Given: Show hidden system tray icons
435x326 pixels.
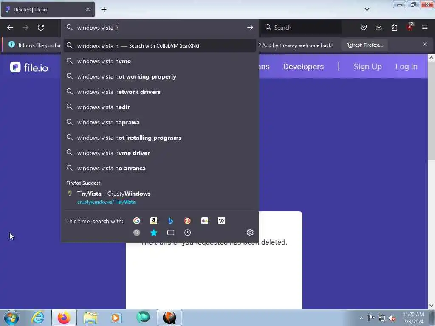Looking at the screenshot, I should point(361,318).
